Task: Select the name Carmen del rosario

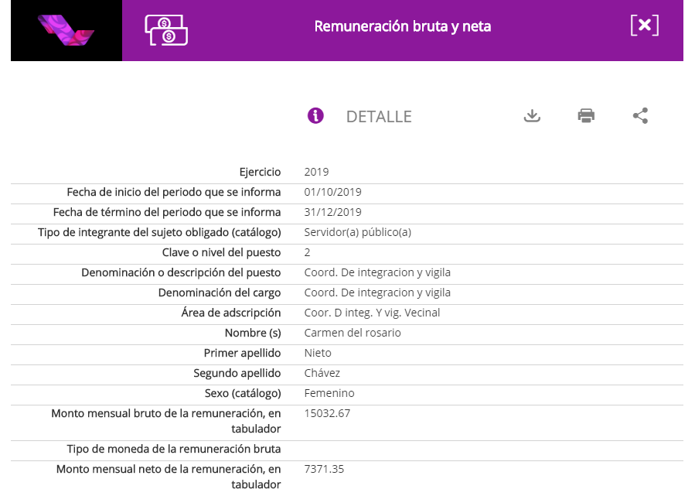Action: tap(353, 333)
